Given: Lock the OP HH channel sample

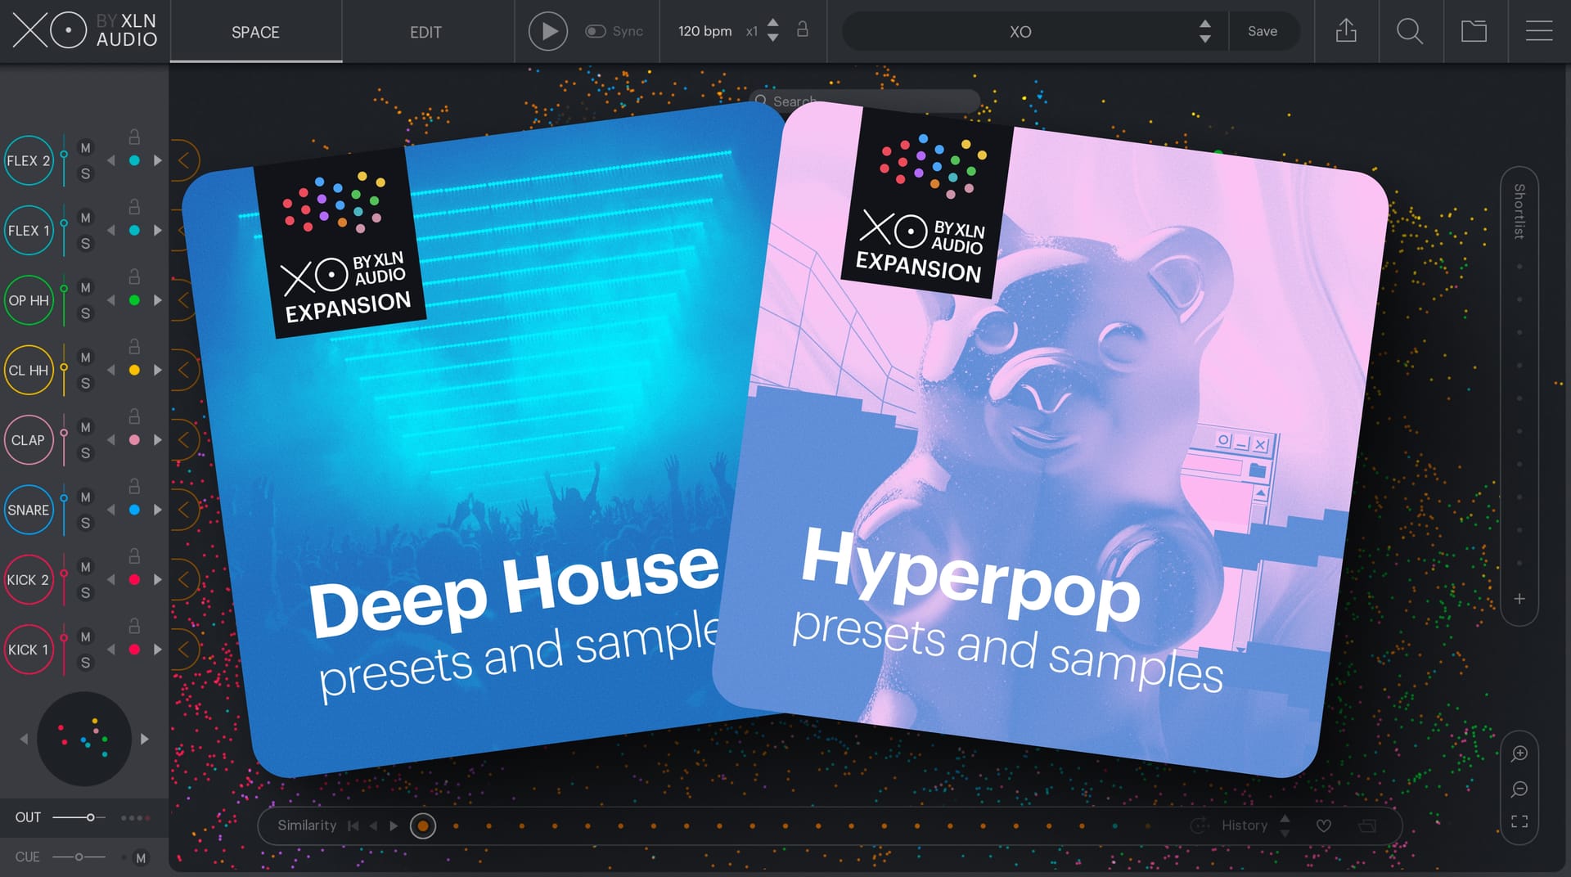Looking at the screenshot, I should click(134, 277).
